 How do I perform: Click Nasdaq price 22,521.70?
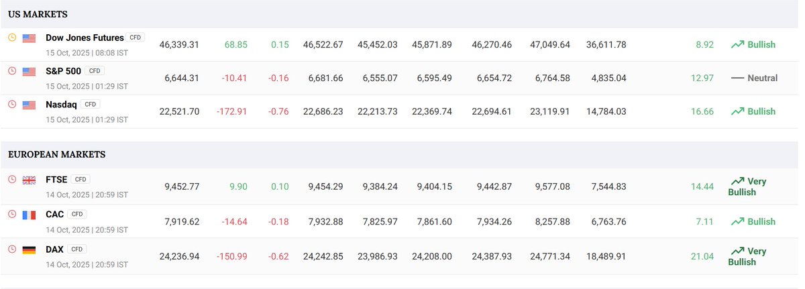179,111
